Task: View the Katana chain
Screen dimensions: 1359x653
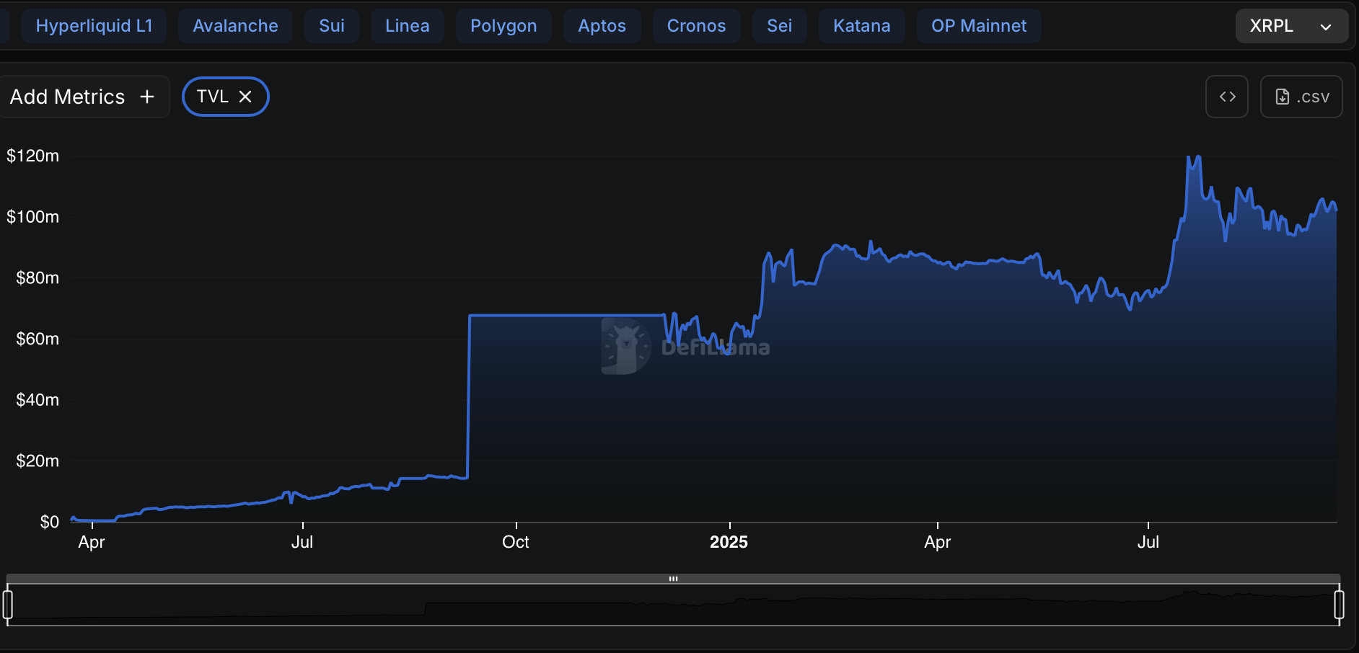Action: [x=862, y=26]
